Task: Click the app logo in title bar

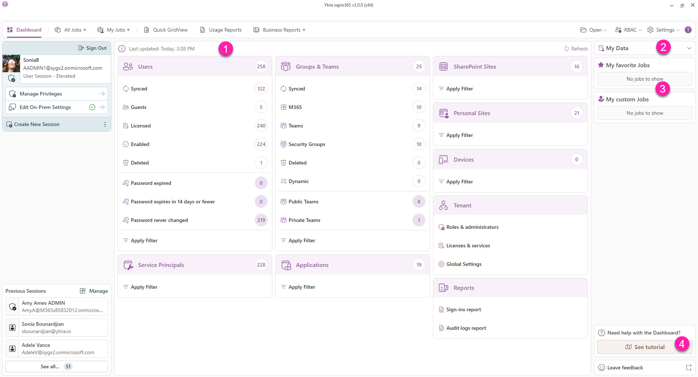Action: (x=5, y=5)
